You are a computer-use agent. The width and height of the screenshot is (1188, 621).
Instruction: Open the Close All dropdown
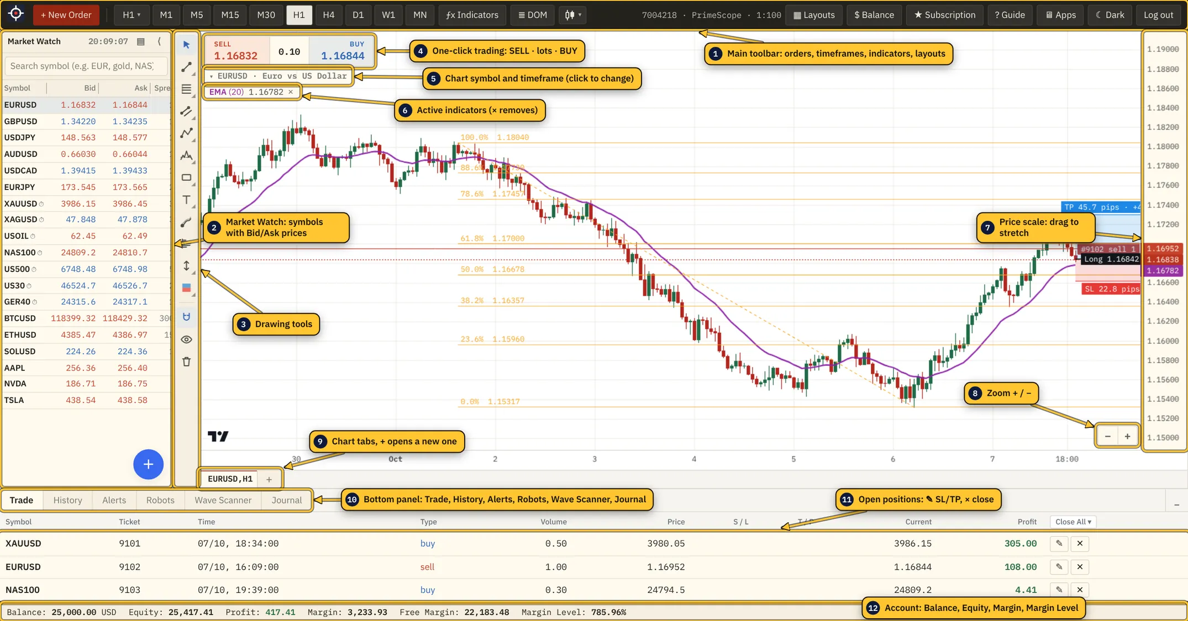click(x=1073, y=522)
